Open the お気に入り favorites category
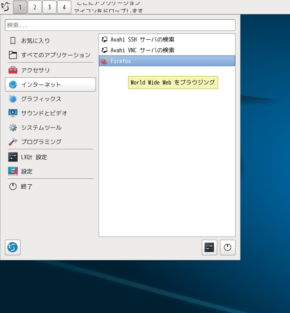Viewport: 290px width, 313px height. (50, 41)
